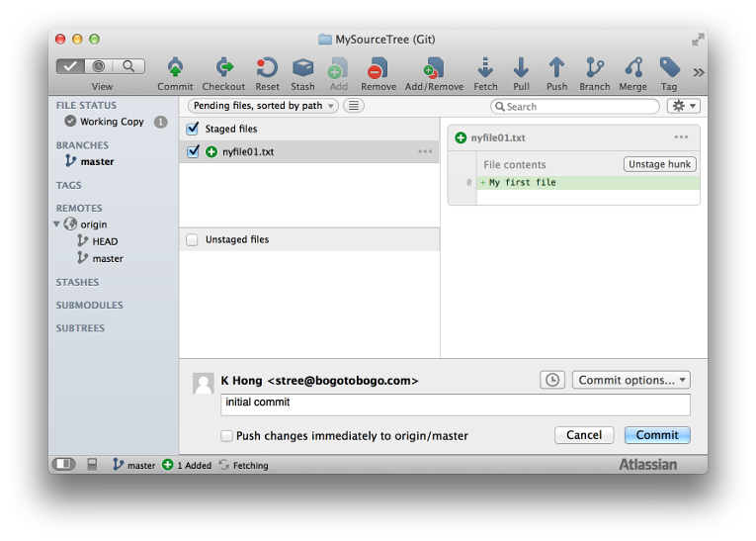Image resolution: width=756 pixels, height=541 pixels.
Task: Click the nyfile01.txt diff header
Action: pos(574,137)
